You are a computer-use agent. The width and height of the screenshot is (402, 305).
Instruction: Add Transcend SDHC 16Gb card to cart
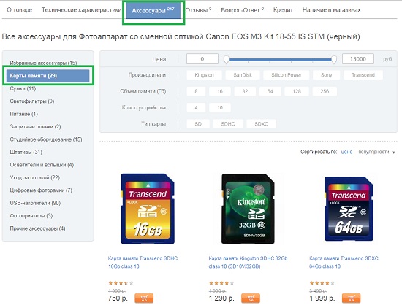144,298
